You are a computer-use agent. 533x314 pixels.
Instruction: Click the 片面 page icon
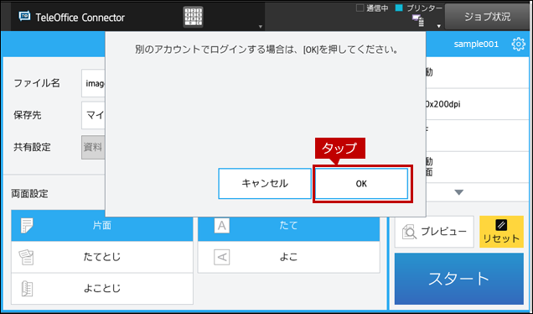[27, 226]
